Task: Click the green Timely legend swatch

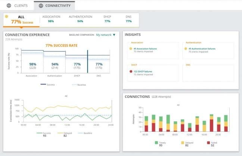Action: click(156, 143)
